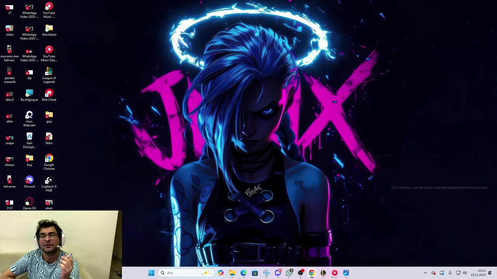
Task: Select the 3131 file on desktop
Action: (x=10, y=204)
